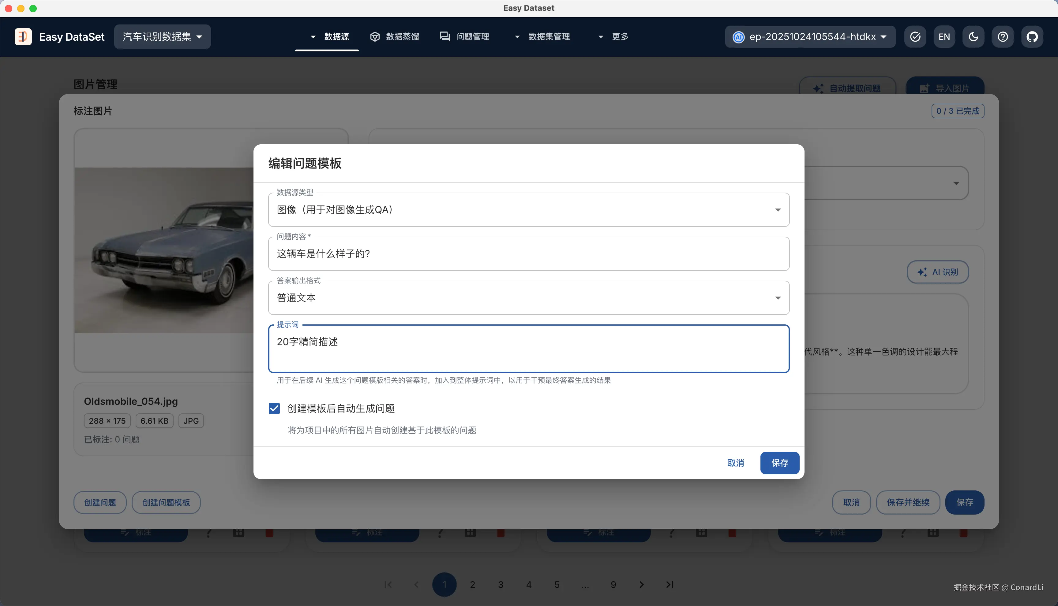Click the 提示词 text area
The width and height of the screenshot is (1058, 606).
pos(528,349)
